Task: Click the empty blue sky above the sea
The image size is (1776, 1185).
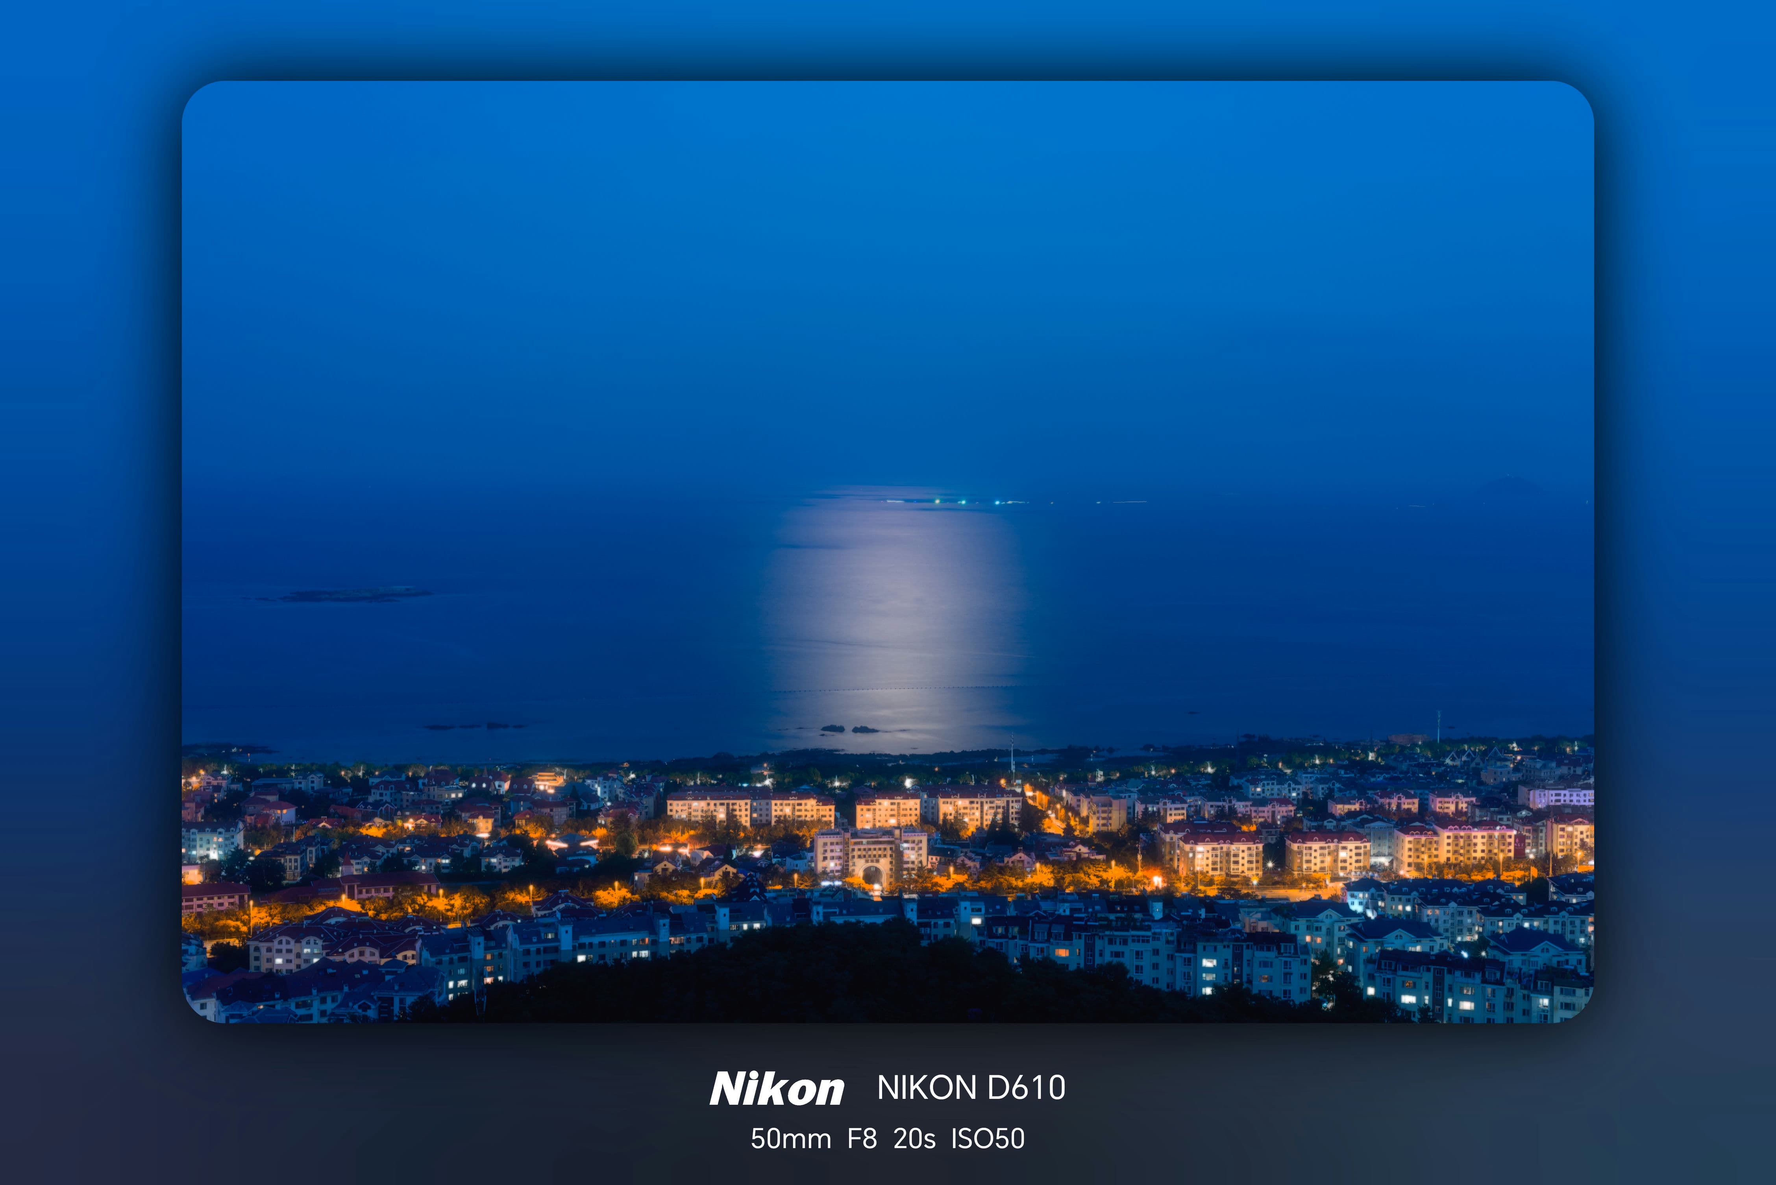Action: [884, 264]
